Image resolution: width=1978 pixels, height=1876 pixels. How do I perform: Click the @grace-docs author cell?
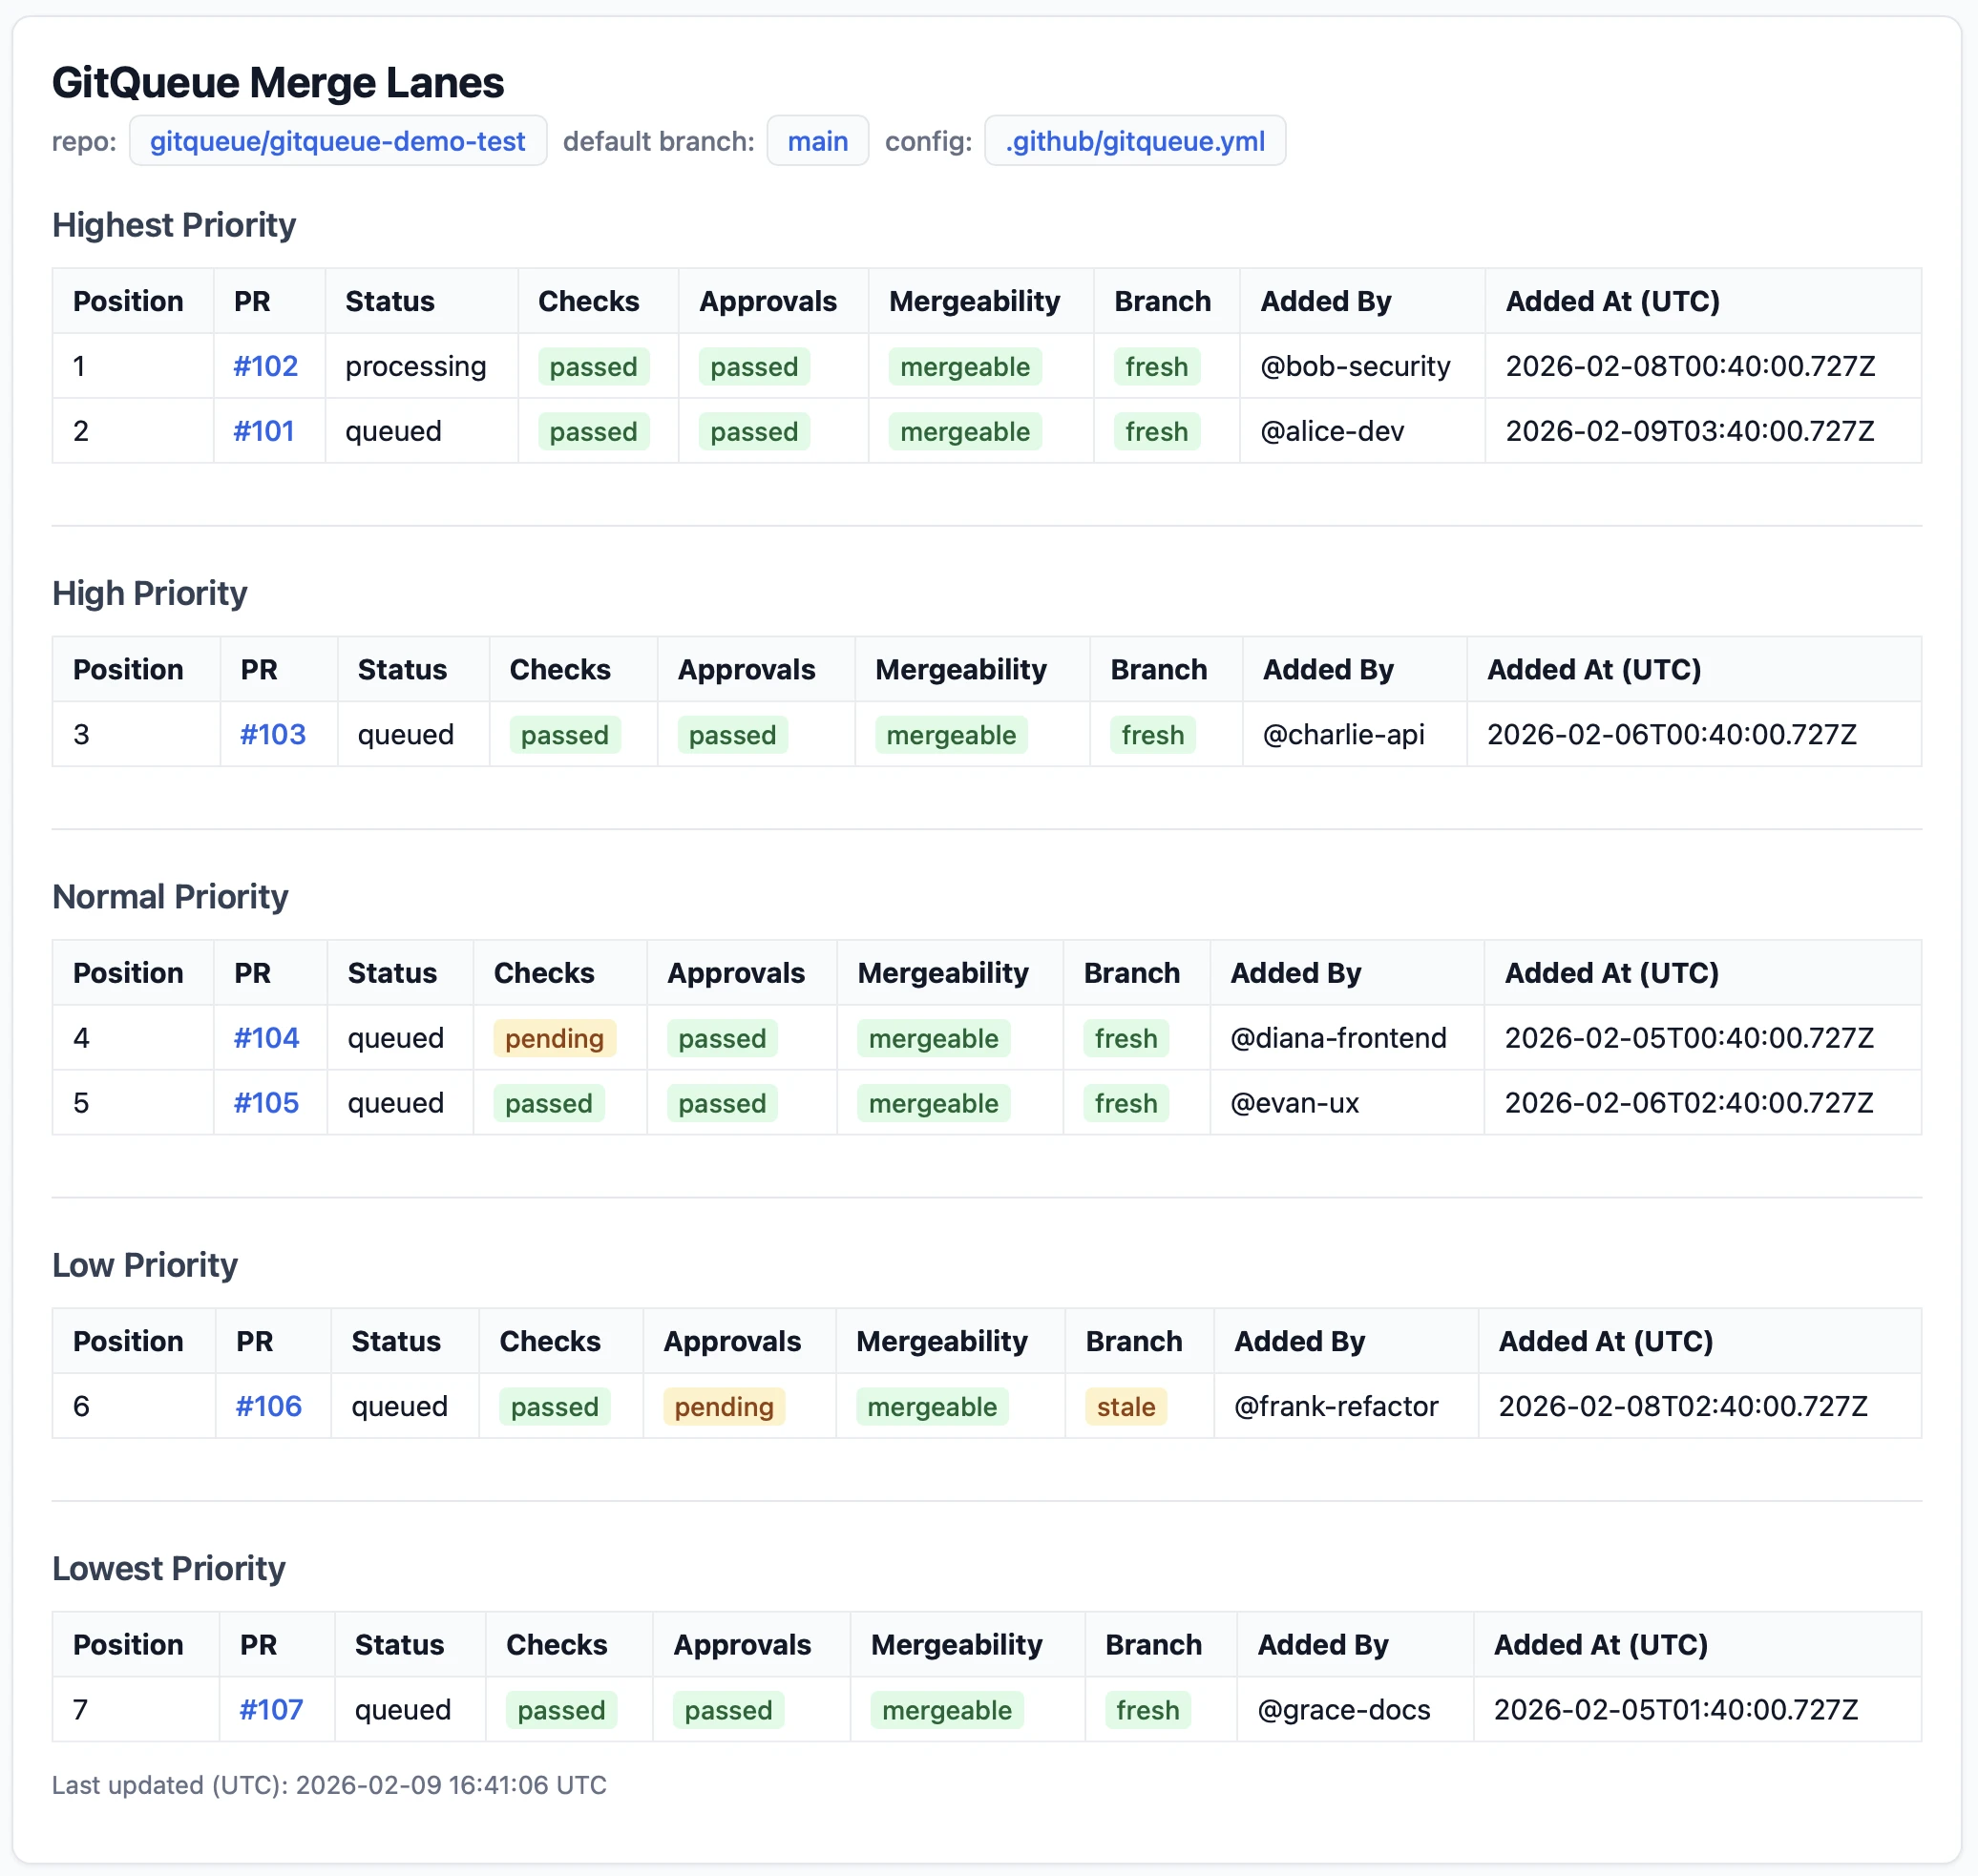(x=1344, y=1710)
